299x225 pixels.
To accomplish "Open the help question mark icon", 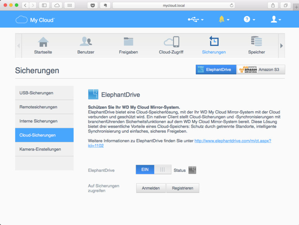I will click(x=247, y=19).
